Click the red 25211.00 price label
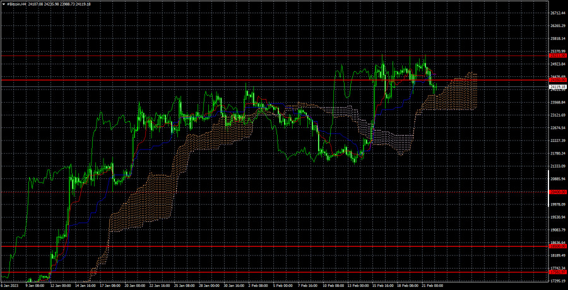 click(x=558, y=55)
